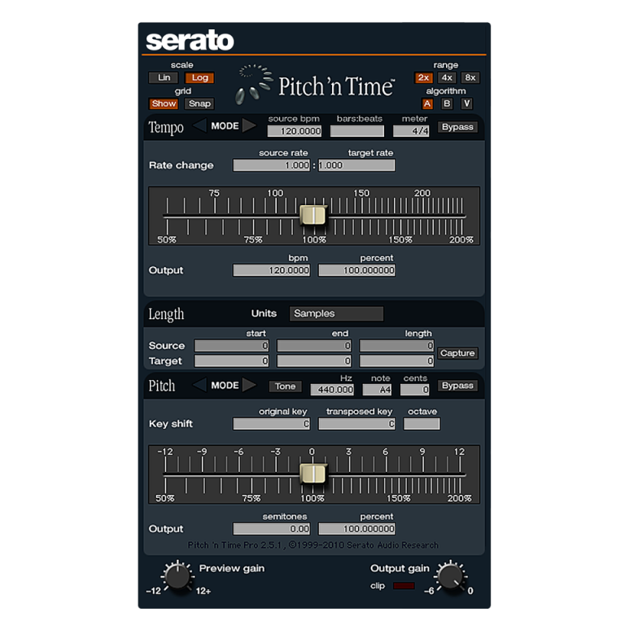
Task: Grab the Tempo slider handle
Action: tap(313, 215)
